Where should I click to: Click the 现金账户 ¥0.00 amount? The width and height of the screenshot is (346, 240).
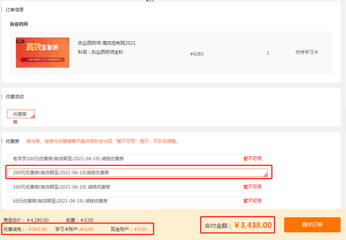pos(140,229)
